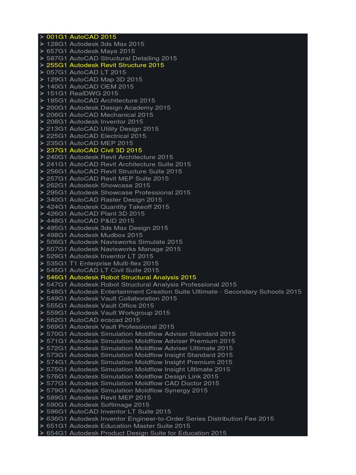Click the arrow bullet beside 128G1 Autodesk 3ds Max
This screenshot has width=356, height=475.
pyautogui.click(x=42, y=44)
